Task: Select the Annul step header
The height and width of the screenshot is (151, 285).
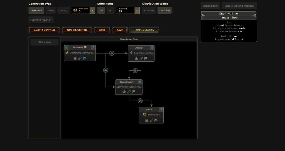Action: tap(139, 48)
